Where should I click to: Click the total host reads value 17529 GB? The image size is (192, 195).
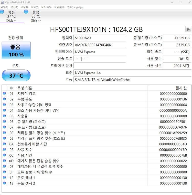177,38
